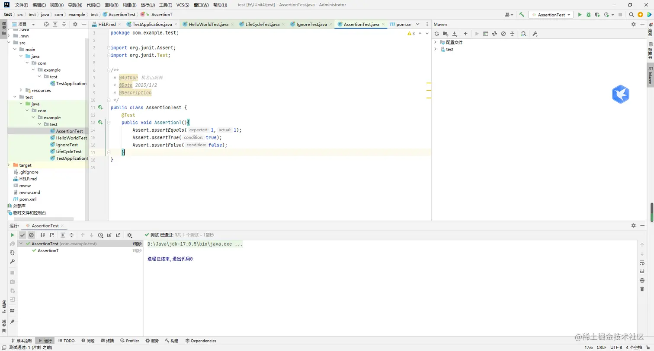The image size is (654, 351).
Task: Open Search Everywhere magnifier icon
Action: (631, 15)
